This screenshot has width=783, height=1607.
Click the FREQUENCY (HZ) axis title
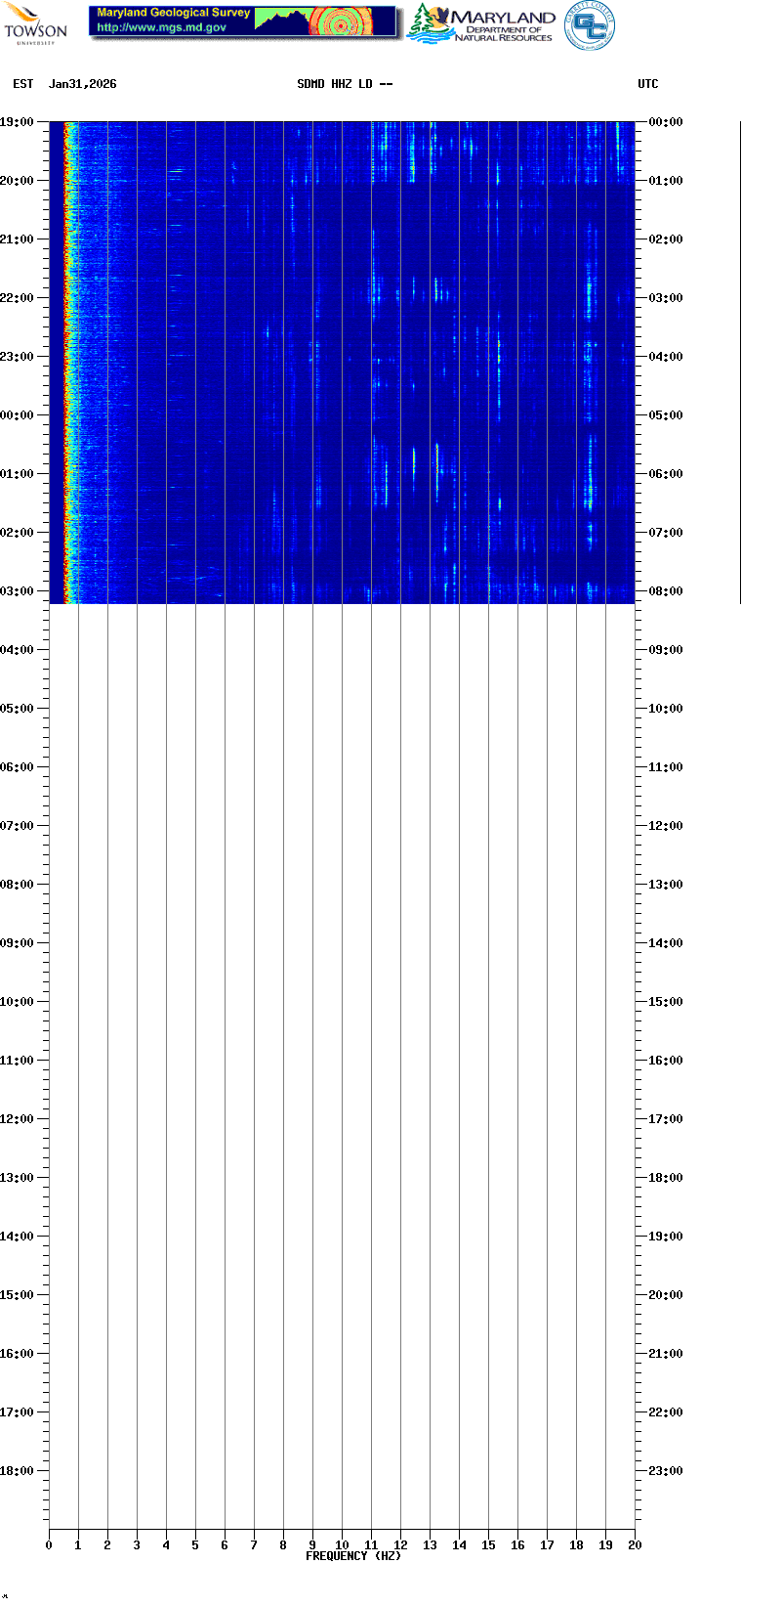click(352, 1555)
